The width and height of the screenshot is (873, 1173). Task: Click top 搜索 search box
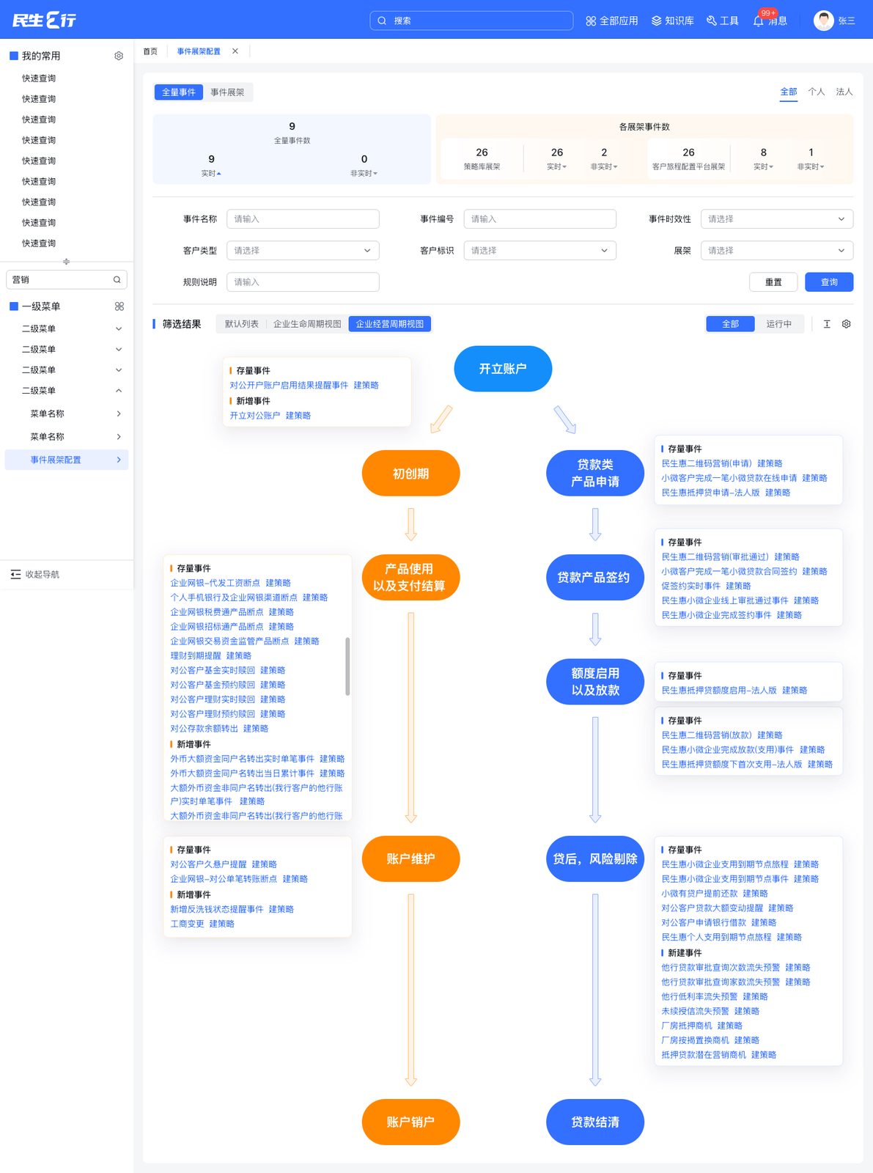[471, 21]
